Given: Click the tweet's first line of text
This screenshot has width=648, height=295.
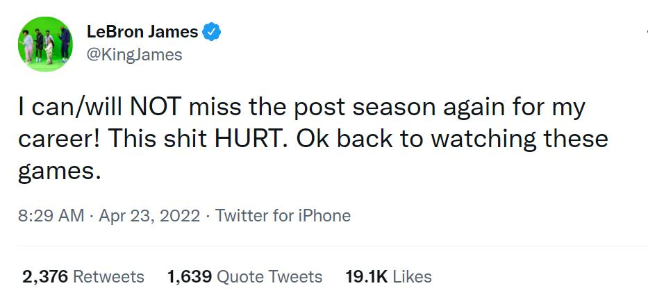Looking at the screenshot, I should [301, 108].
